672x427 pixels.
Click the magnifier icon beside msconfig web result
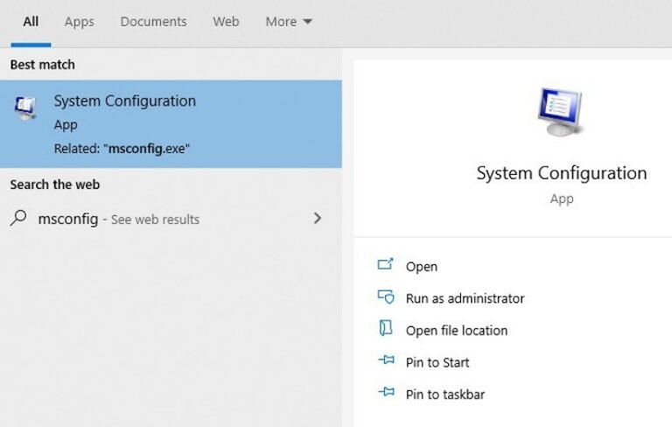pyautogui.click(x=18, y=219)
